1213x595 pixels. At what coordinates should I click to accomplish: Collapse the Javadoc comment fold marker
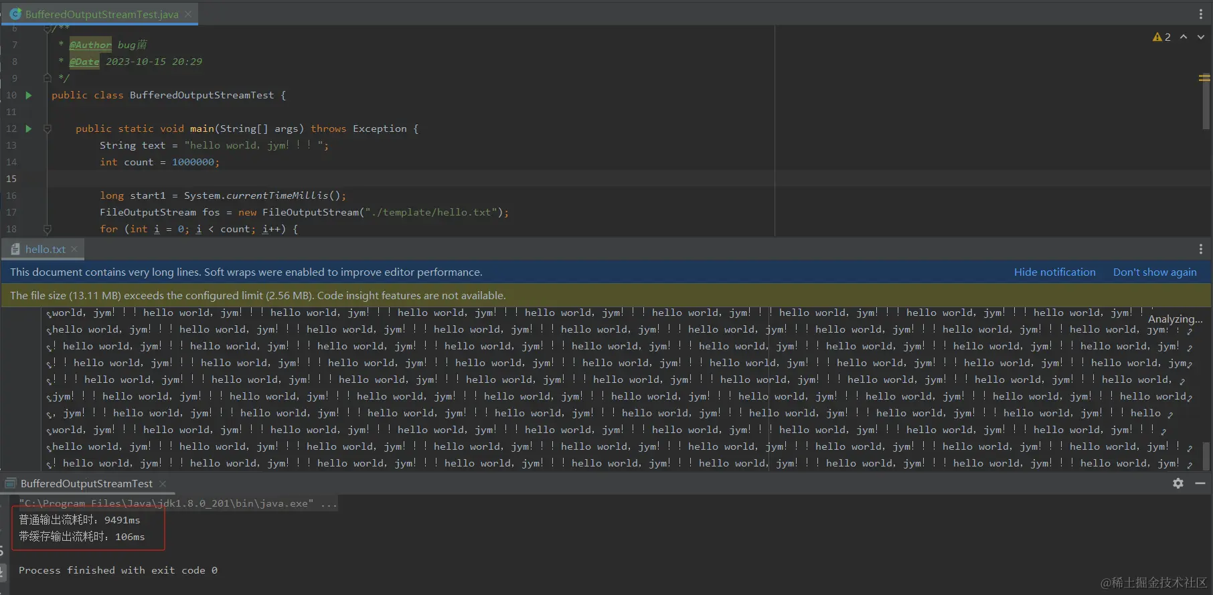[48, 78]
